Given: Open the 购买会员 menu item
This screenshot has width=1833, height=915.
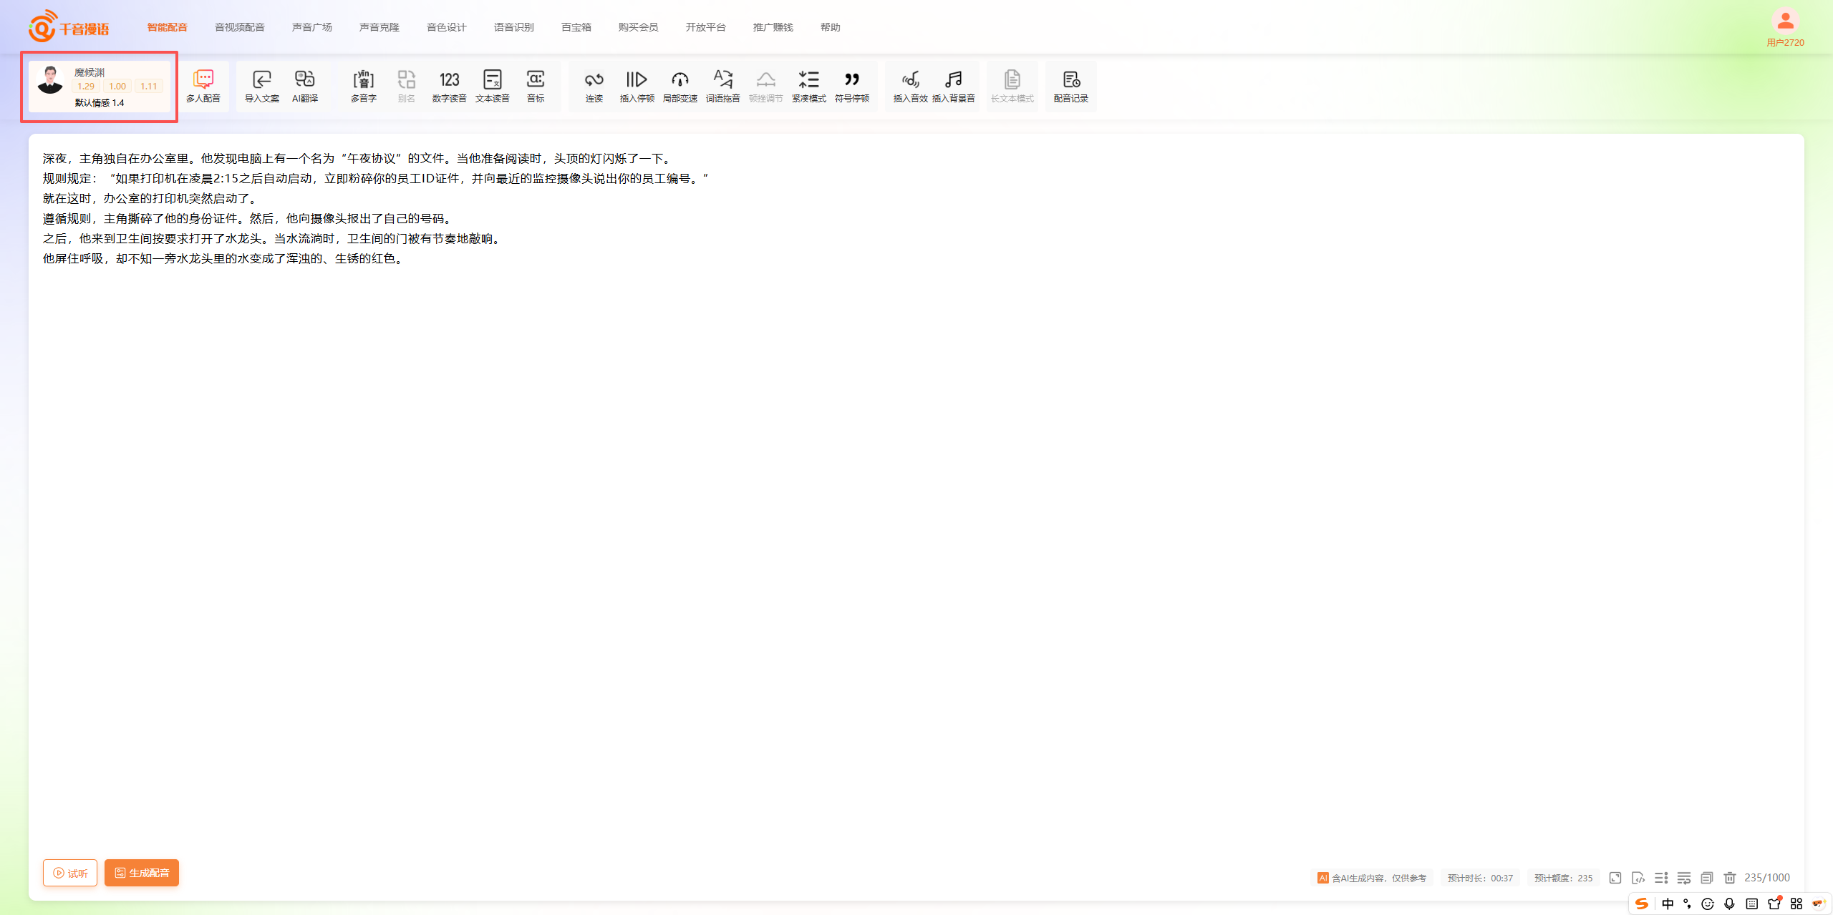Looking at the screenshot, I should pos(638,27).
